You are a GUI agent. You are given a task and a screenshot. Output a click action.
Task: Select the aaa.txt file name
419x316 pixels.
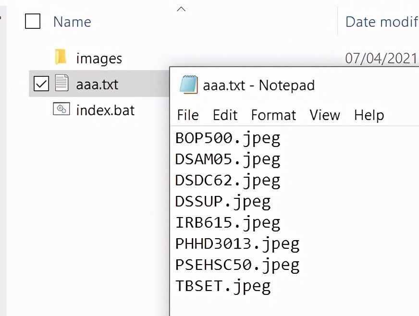click(x=97, y=85)
